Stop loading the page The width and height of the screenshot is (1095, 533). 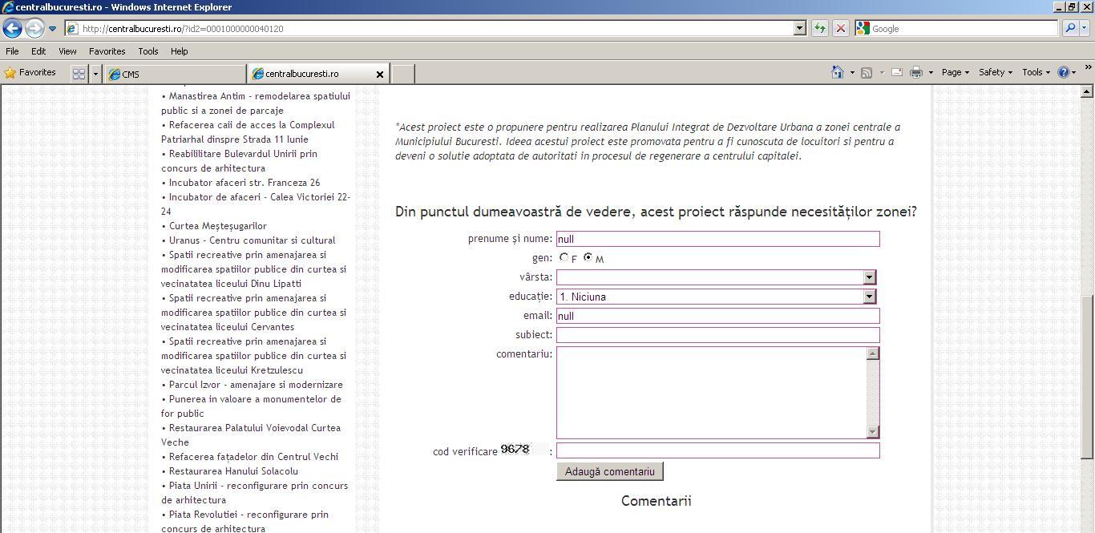point(840,29)
